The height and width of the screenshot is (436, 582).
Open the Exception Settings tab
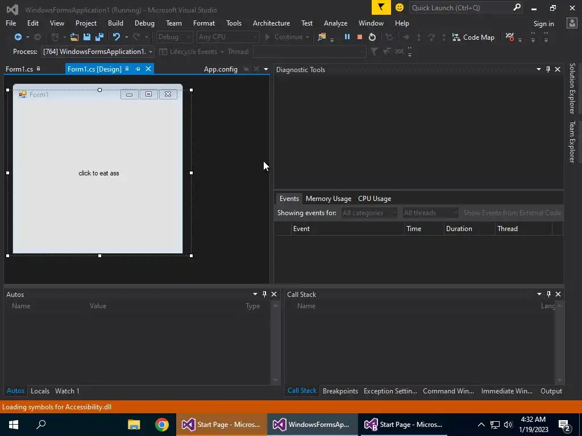tap(390, 391)
